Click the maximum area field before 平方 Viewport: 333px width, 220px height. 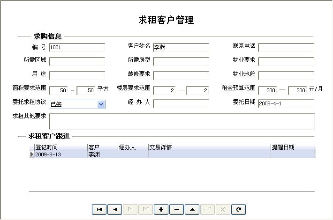[x=86, y=90]
